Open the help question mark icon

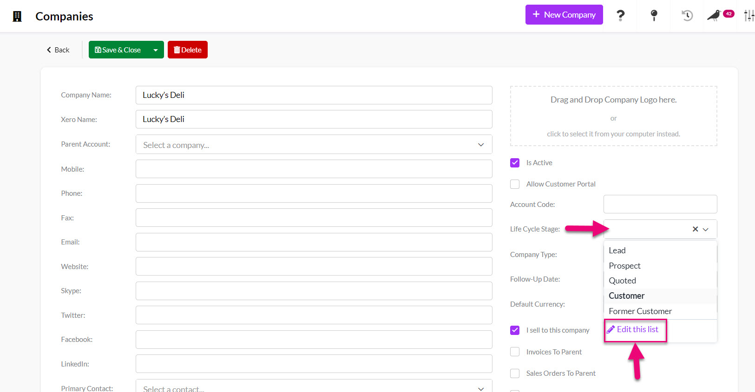click(x=620, y=16)
